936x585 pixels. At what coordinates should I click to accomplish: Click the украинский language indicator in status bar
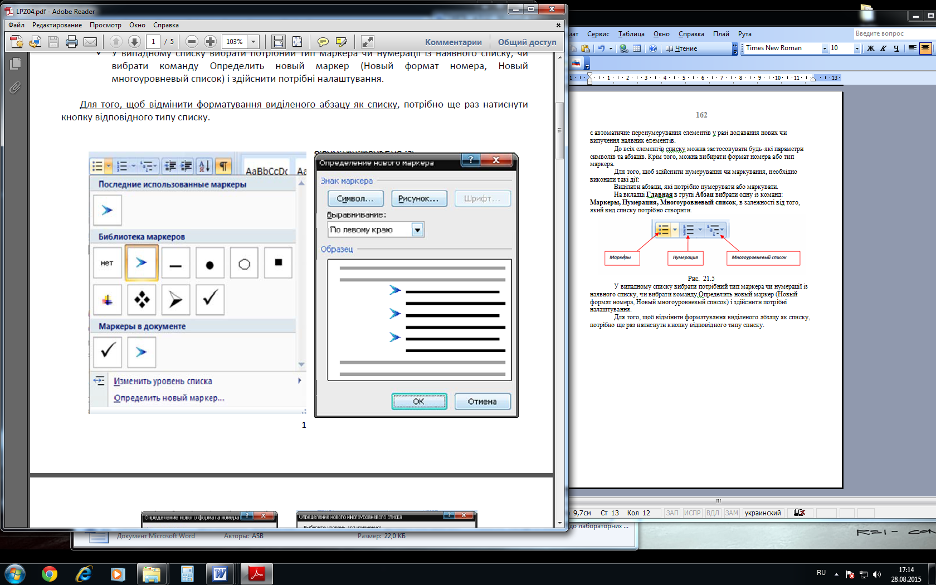(763, 513)
